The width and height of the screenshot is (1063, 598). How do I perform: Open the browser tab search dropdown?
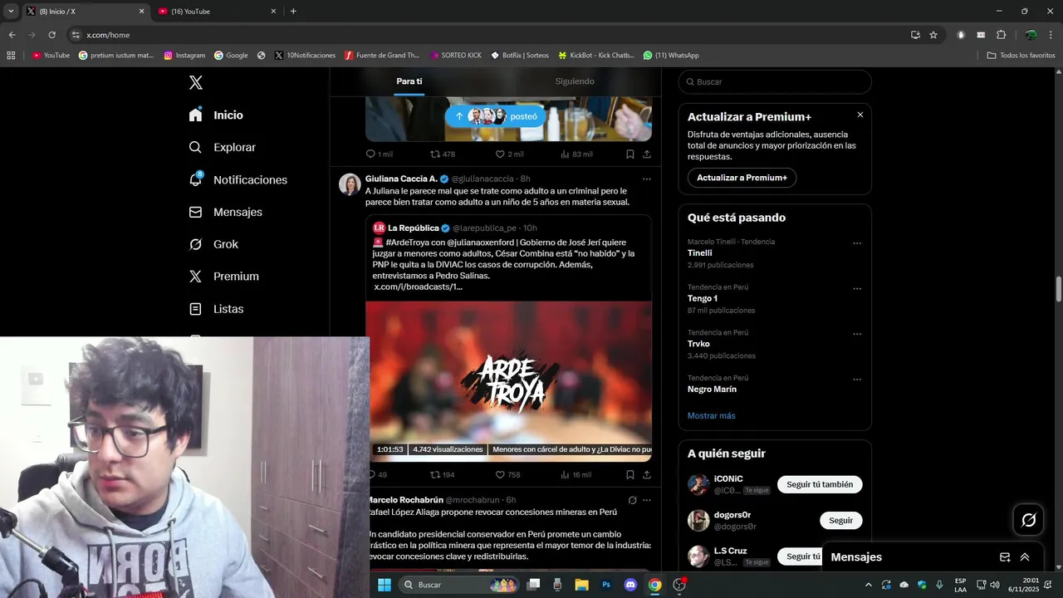click(x=11, y=12)
